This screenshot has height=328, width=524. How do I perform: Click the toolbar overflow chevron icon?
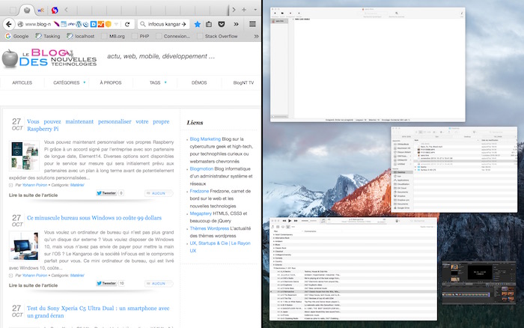click(x=237, y=24)
